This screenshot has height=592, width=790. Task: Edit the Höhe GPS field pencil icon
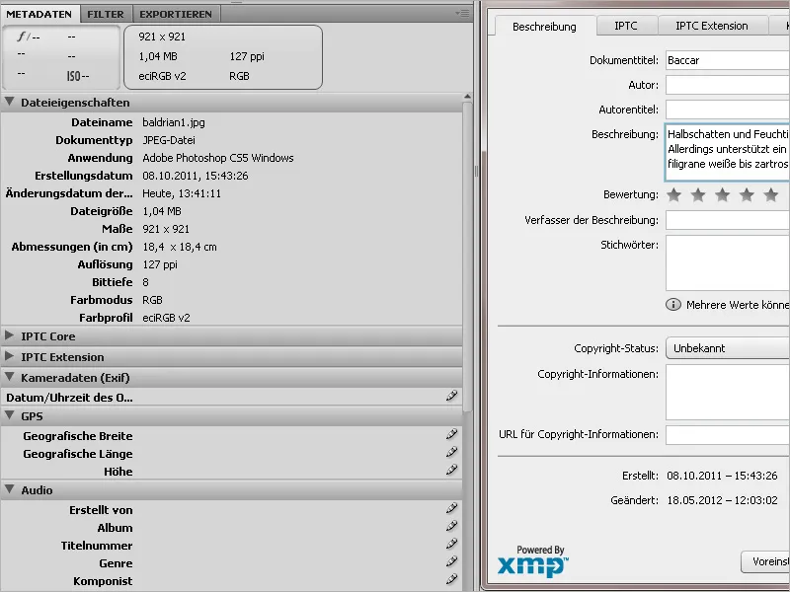coord(451,472)
